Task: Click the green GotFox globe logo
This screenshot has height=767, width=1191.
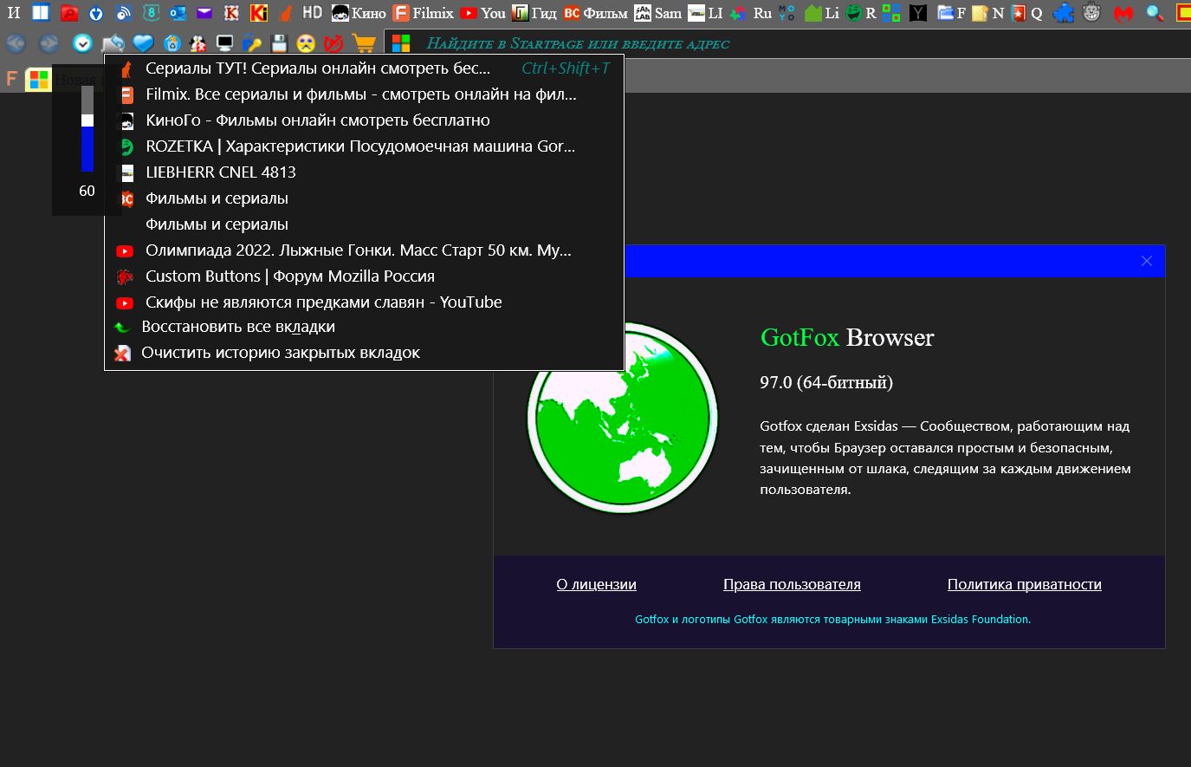Action: click(x=623, y=418)
